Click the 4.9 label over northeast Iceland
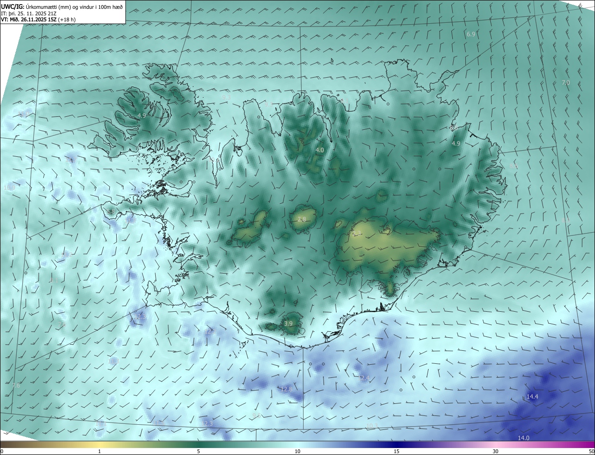Image resolution: width=595 pixels, height=455 pixels. click(456, 143)
